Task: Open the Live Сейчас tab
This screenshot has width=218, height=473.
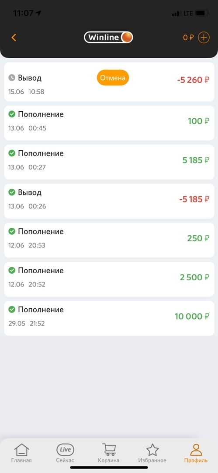Action: click(x=65, y=453)
